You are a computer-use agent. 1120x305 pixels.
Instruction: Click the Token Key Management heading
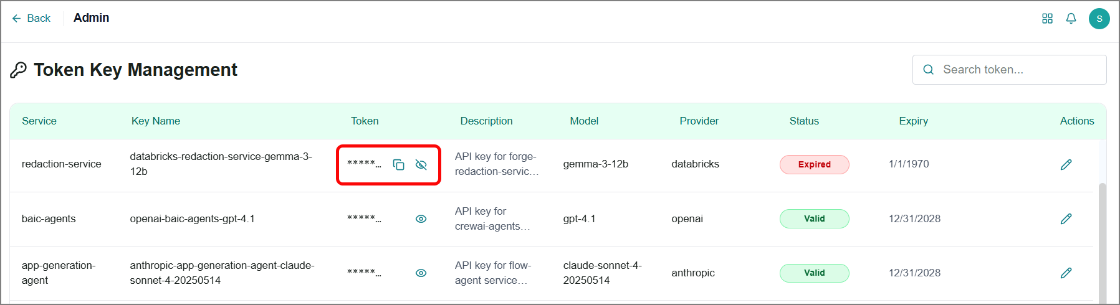coord(135,70)
